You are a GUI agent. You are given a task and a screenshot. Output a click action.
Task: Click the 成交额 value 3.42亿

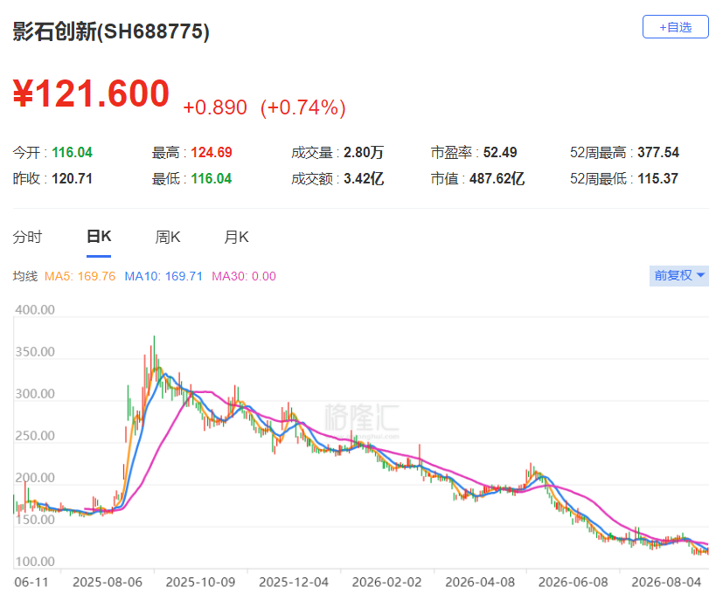[x=364, y=178]
